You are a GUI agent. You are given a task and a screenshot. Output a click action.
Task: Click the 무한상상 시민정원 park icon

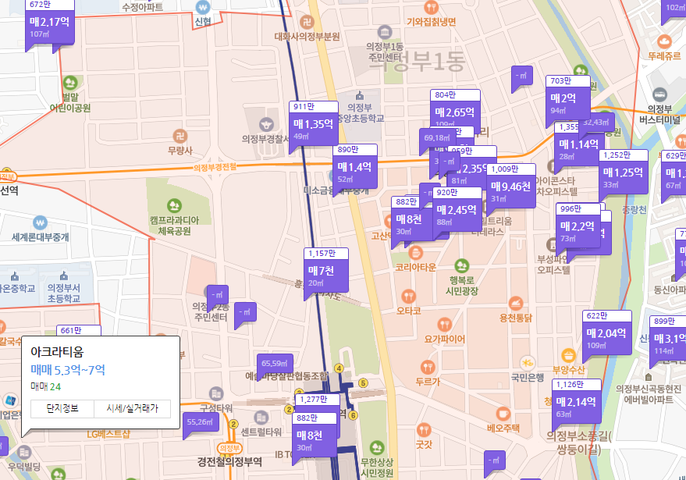coord(377,448)
